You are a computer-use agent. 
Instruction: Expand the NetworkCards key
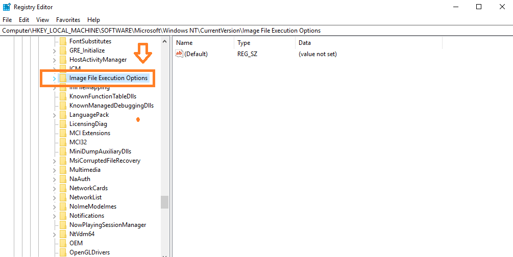pyautogui.click(x=54, y=188)
